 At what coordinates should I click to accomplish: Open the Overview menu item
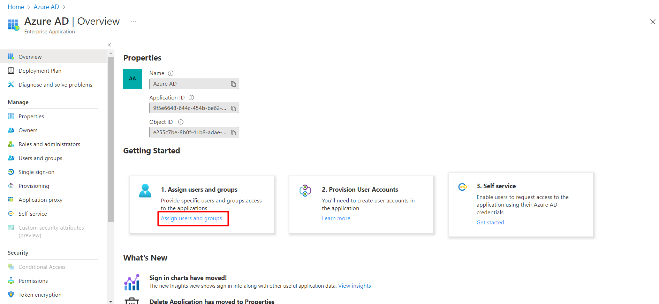[53, 57]
